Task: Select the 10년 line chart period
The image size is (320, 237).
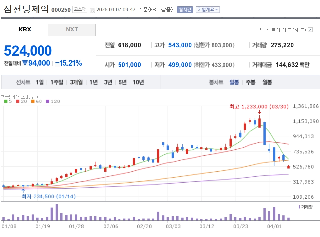Action: pyautogui.click(x=138, y=82)
